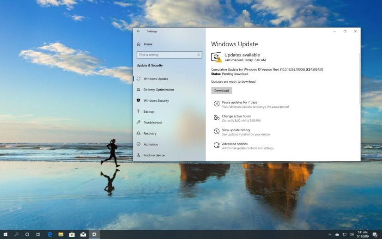Click the magnifier icon in Find a setting
382x239 pixels.
pos(199,55)
